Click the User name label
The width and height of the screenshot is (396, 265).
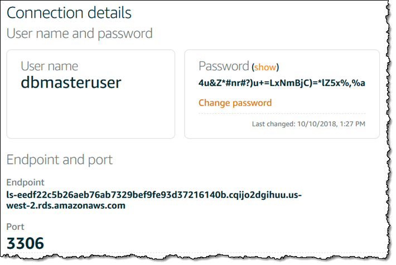[49, 66]
